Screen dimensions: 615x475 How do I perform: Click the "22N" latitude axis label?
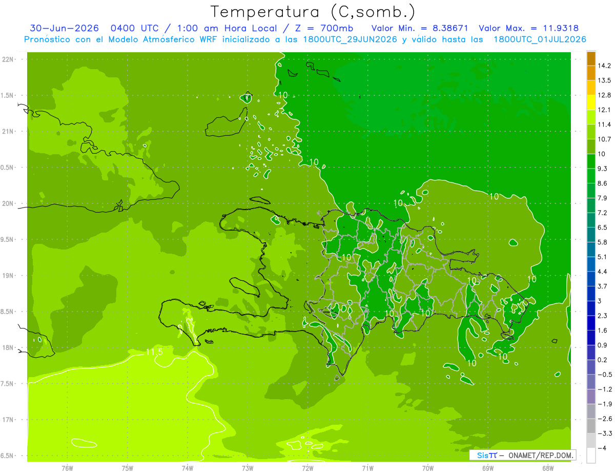8,59
